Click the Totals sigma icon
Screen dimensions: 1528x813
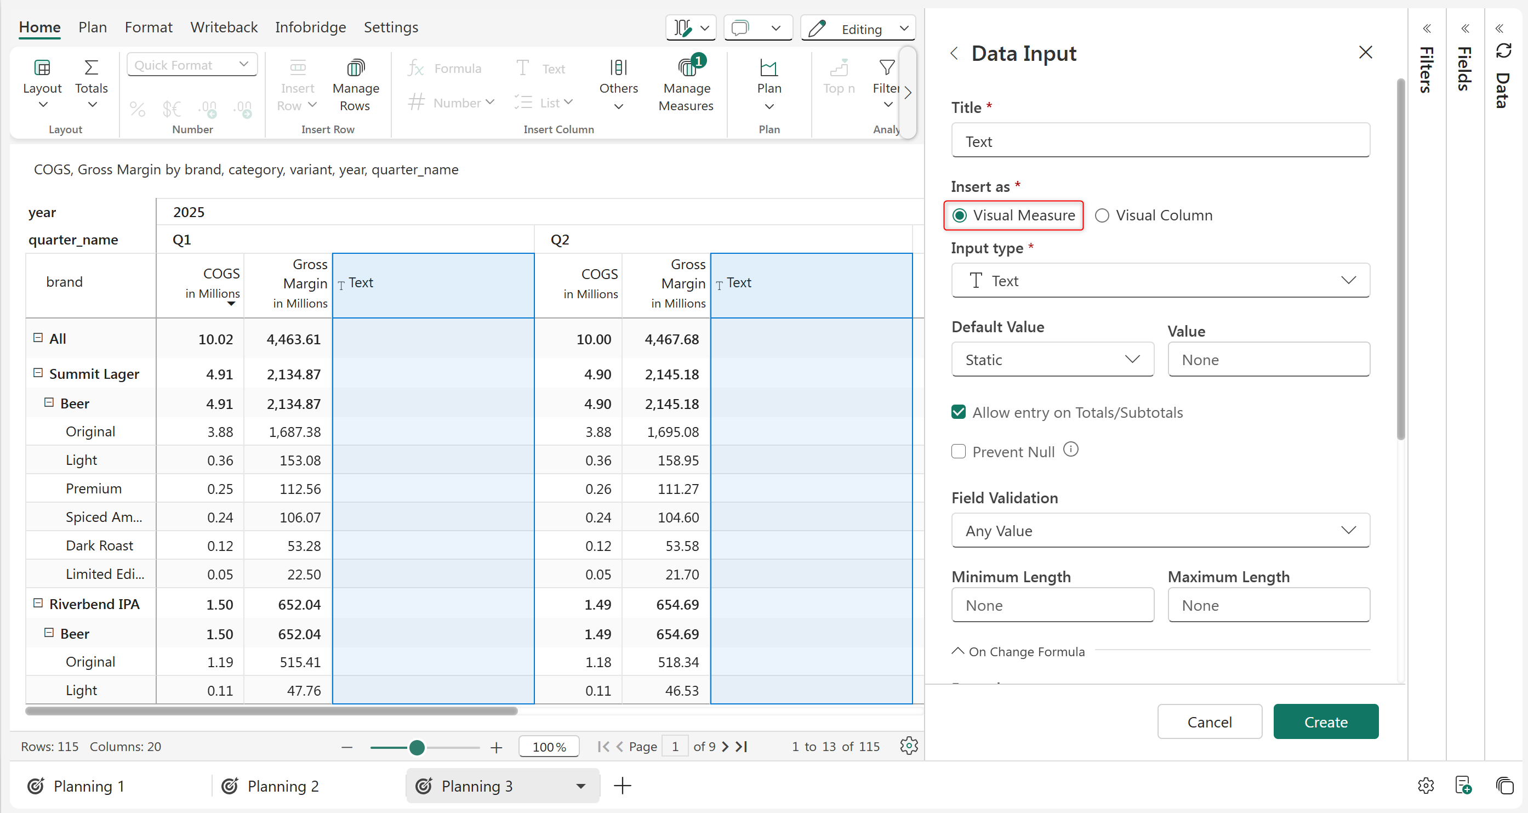click(91, 67)
